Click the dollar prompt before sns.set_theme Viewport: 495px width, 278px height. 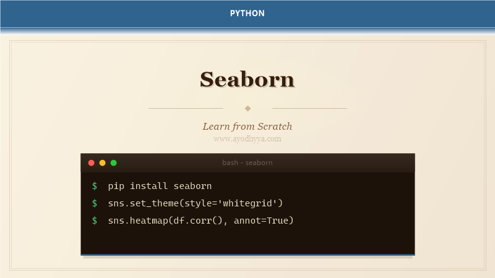pos(95,203)
